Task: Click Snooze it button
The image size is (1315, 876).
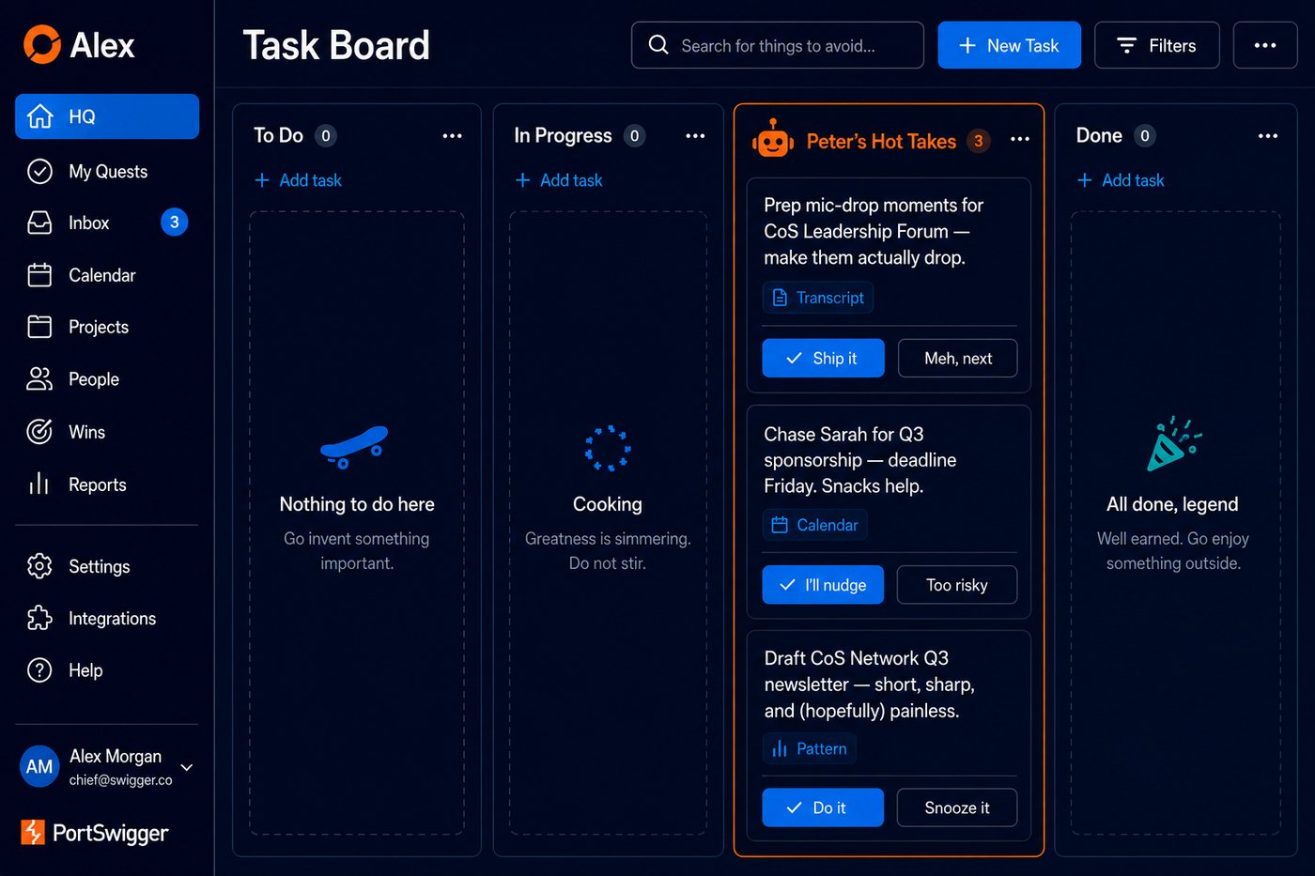Action: pyautogui.click(x=957, y=807)
